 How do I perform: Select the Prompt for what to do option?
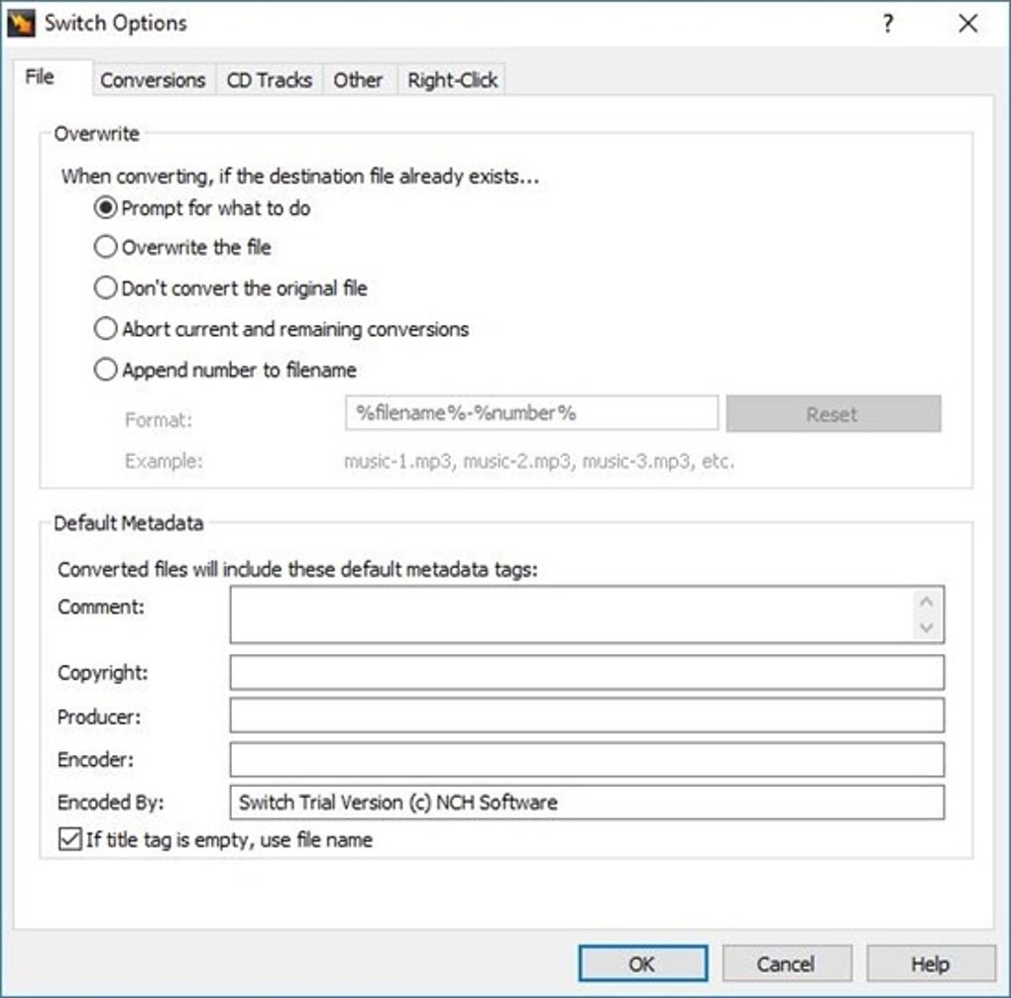point(105,208)
